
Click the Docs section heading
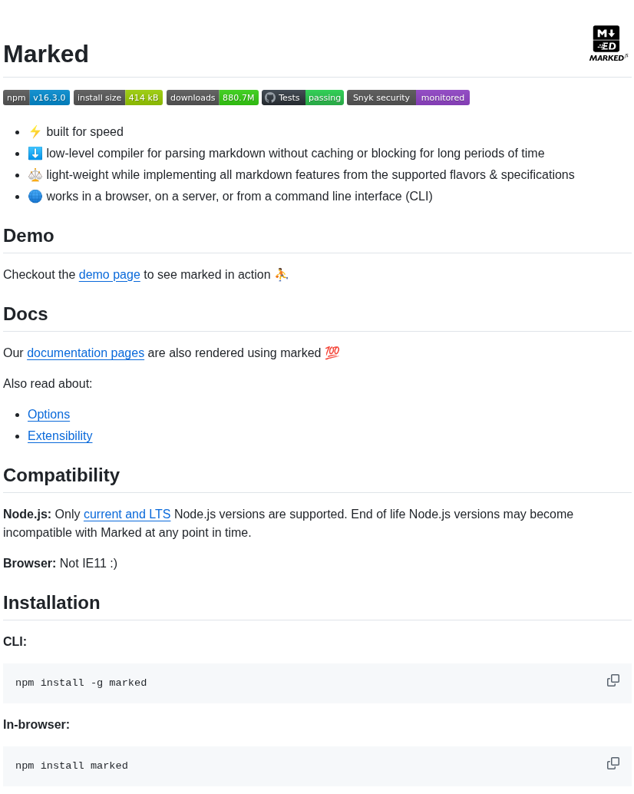tap(25, 314)
